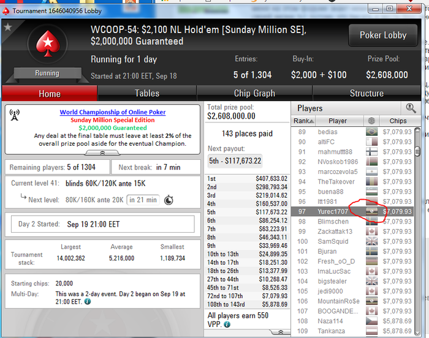Click the 72nd to 107th payout row
This screenshot has height=338, width=429.
[247, 296]
